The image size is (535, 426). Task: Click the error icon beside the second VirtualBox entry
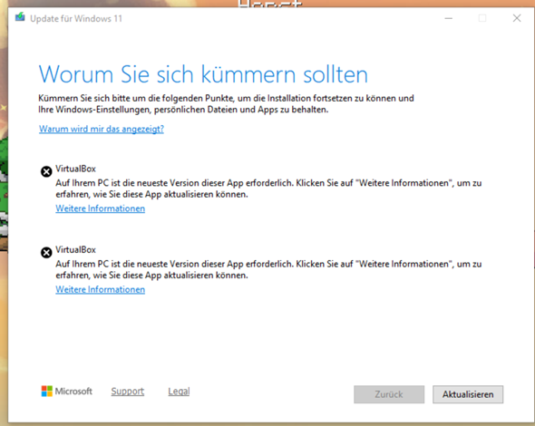pos(46,252)
